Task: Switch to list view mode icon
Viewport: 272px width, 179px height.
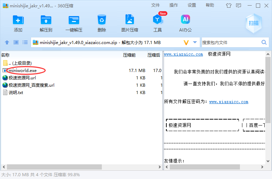Action: (25, 42)
